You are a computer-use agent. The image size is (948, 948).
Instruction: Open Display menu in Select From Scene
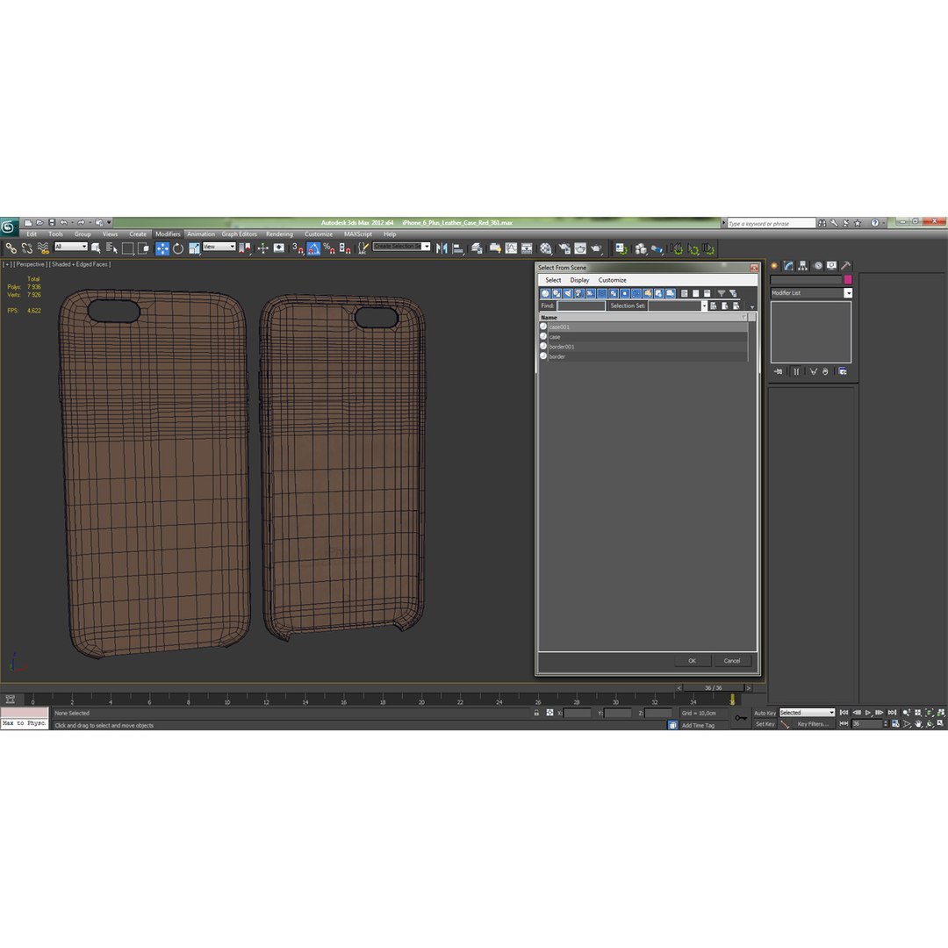pos(579,280)
